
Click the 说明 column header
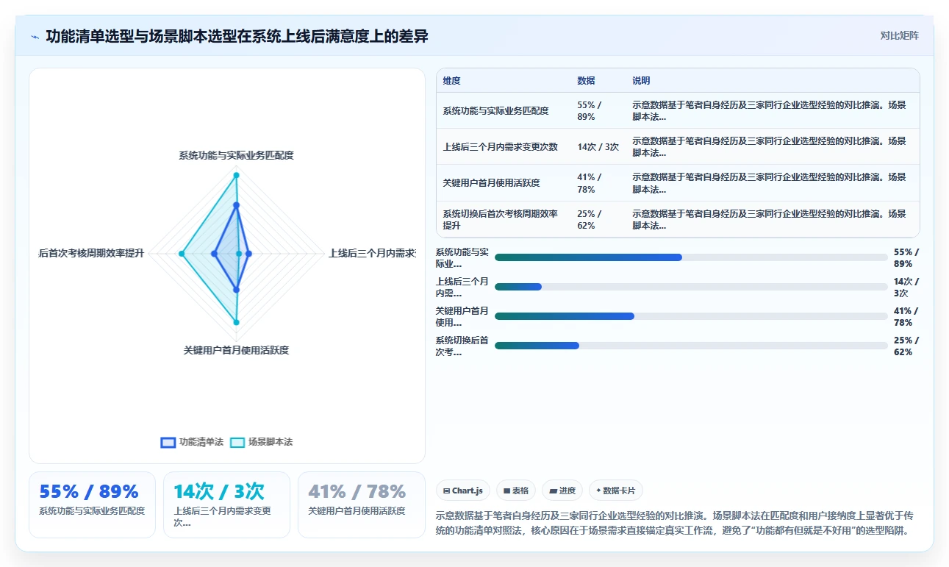(x=641, y=81)
